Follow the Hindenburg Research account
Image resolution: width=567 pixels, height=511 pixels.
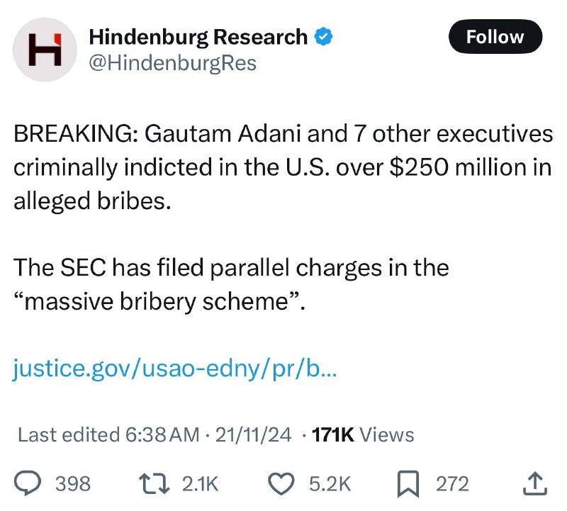coord(495,37)
